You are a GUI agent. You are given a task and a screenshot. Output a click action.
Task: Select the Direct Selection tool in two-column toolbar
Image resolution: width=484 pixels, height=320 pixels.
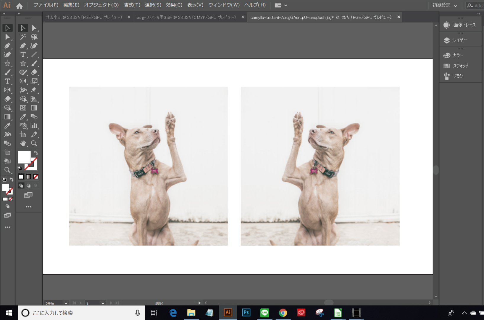point(34,28)
